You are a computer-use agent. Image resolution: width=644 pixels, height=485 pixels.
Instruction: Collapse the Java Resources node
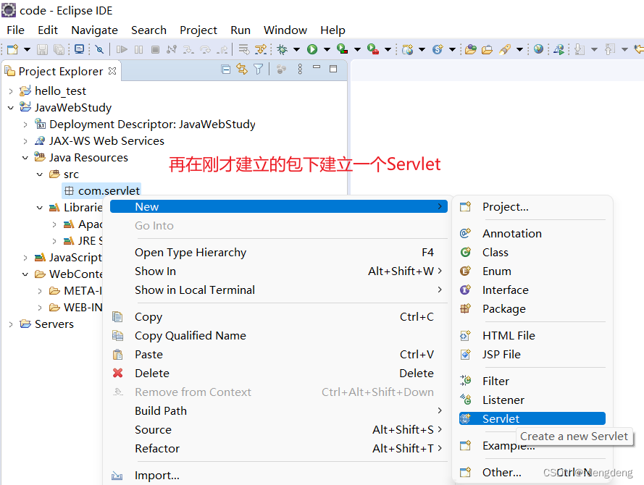point(25,158)
